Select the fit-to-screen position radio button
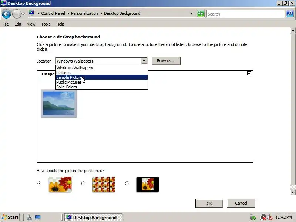 (39, 183)
